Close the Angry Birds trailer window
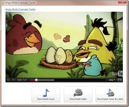The width and height of the screenshot is (129, 107). [122, 2]
